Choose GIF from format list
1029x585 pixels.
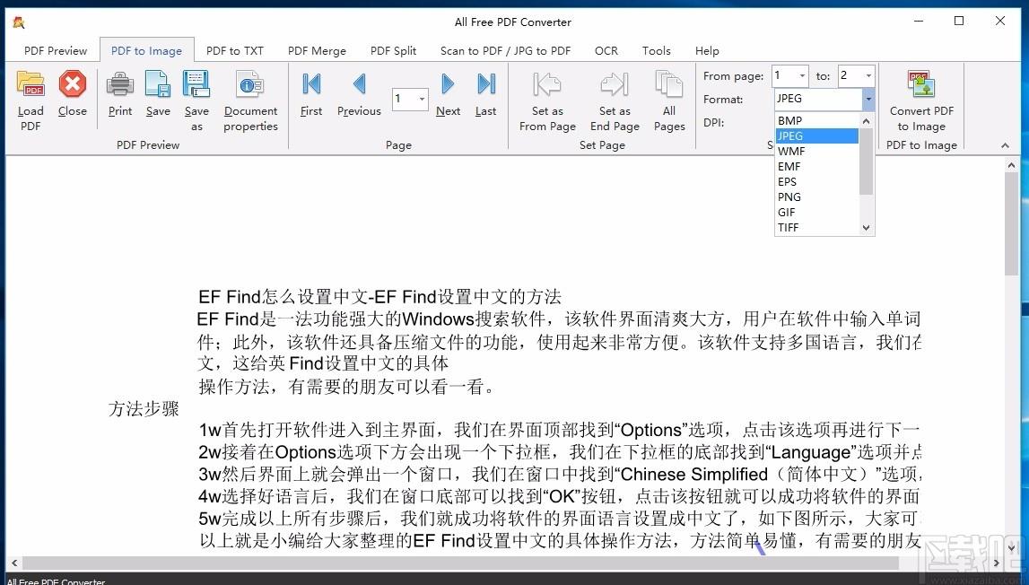(816, 212)
